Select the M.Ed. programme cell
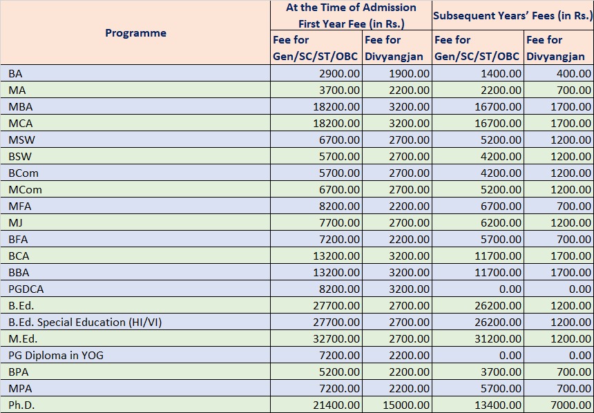Viewport: 594px width, 413px height. (x=135, y=338)
